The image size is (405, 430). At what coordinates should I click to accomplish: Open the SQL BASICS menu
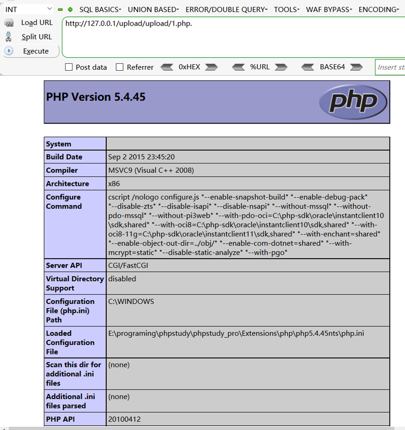click(100, 9)
